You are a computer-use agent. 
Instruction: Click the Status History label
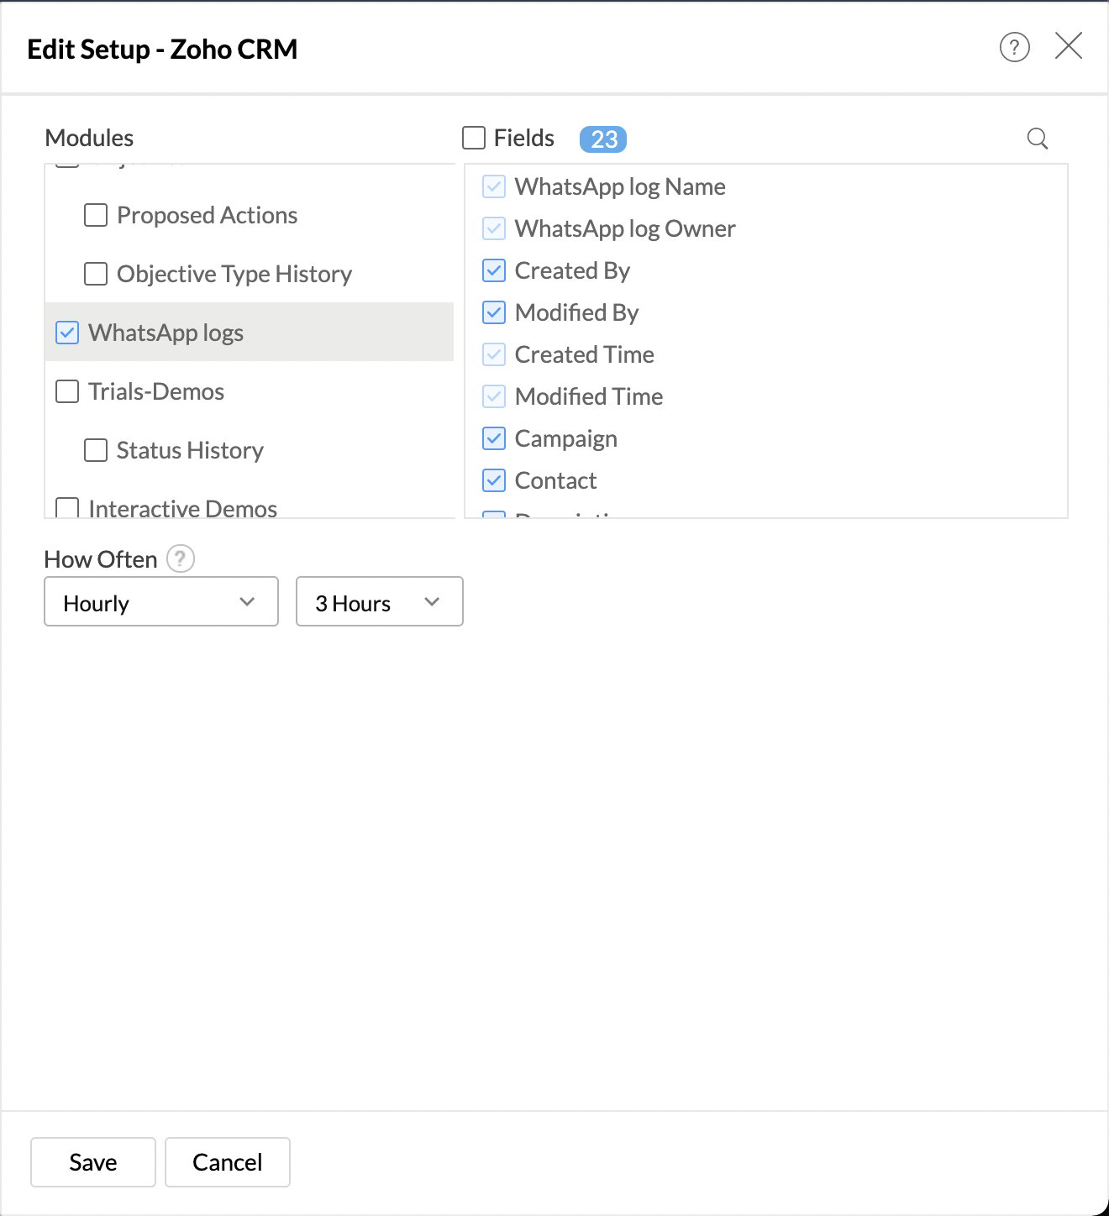point(190,451)
